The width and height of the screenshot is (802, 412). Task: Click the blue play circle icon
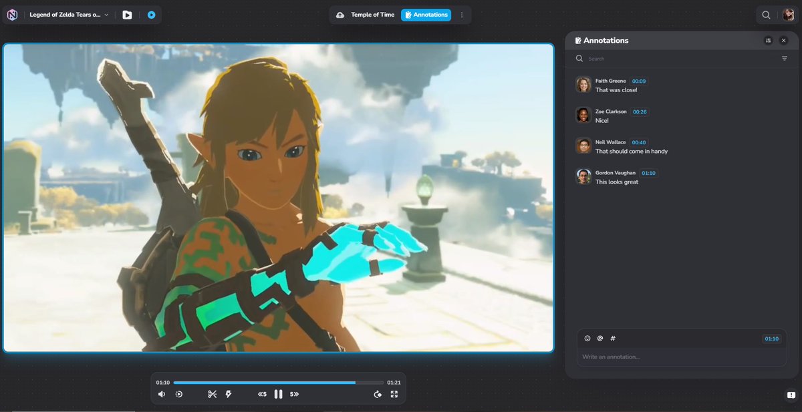coord(152,15)
